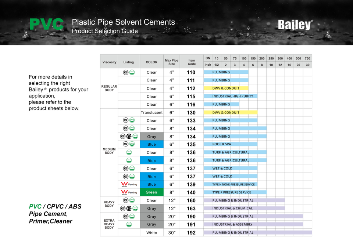Click the green PVC logo text

click(47, 24)
